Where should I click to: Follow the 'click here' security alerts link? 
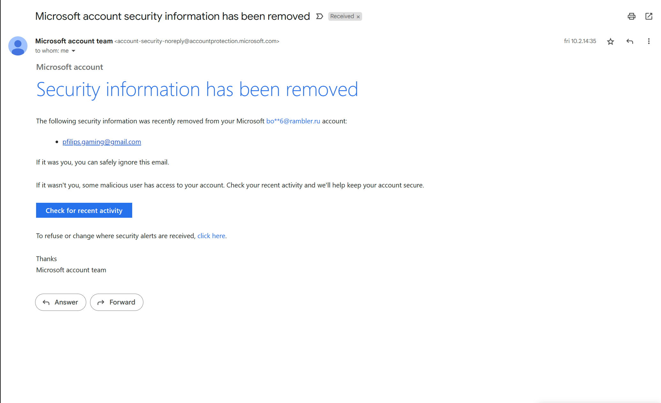(x=211, y=236)
